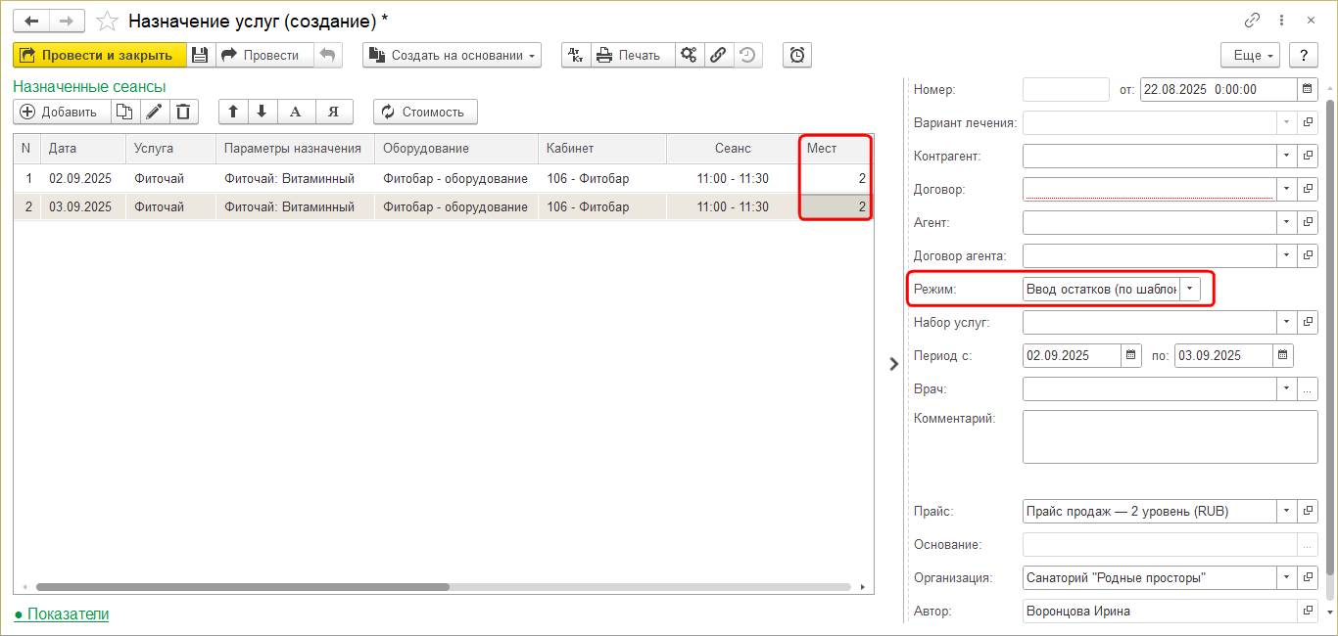The height and width of the screenshot is (636, 1338).
Task: Expand the Врач dropdown list
Action: pos(1286,388)
